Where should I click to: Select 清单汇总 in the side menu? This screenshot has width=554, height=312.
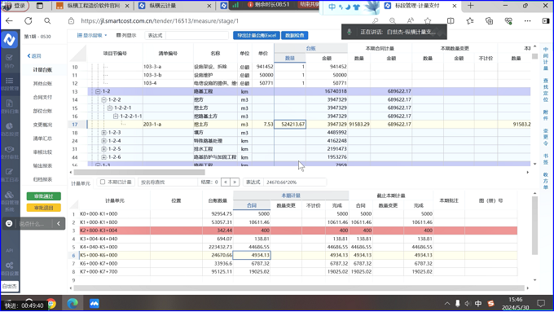42,138
